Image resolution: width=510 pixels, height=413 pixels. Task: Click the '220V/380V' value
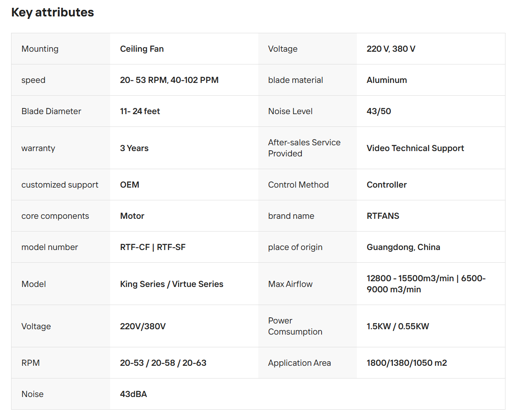pyautogui.click(x=143, y=326)
